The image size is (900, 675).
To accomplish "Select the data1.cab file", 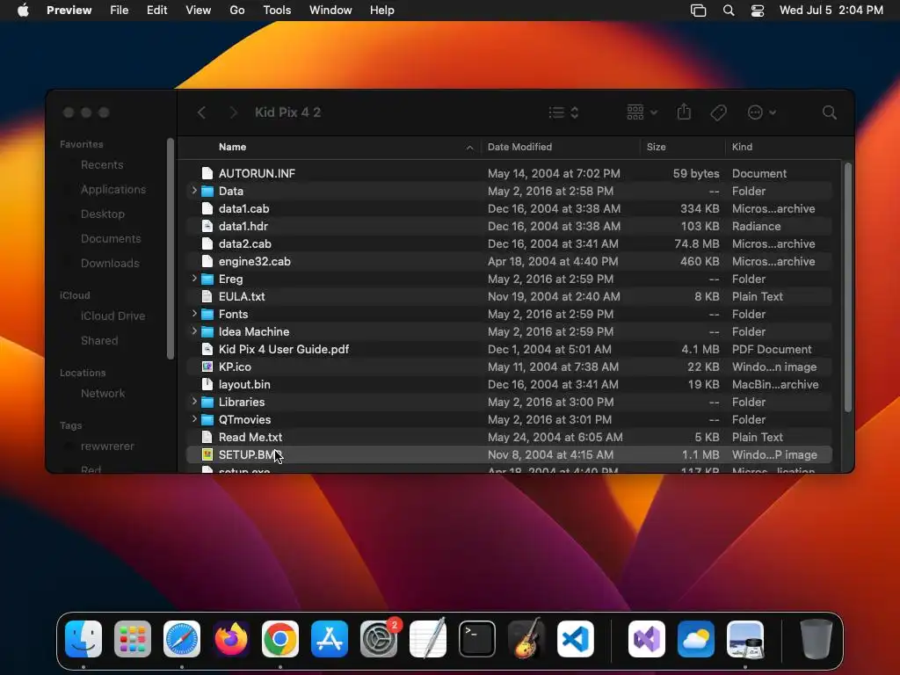I will pyautogui.click(x=509, y=208).
